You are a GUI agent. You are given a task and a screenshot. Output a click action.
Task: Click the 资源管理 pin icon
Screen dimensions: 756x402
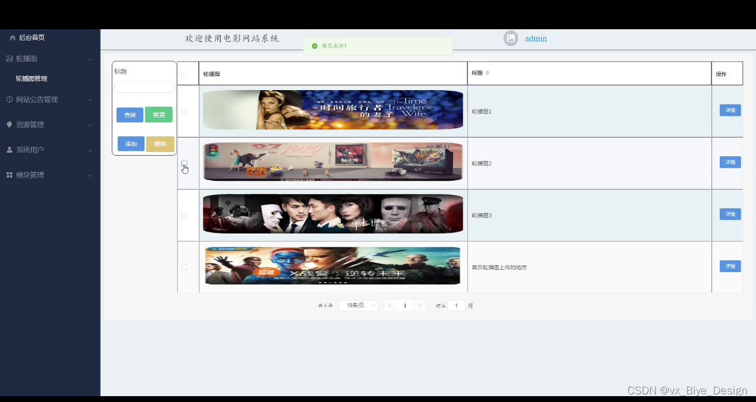click(x=9, y=125)
